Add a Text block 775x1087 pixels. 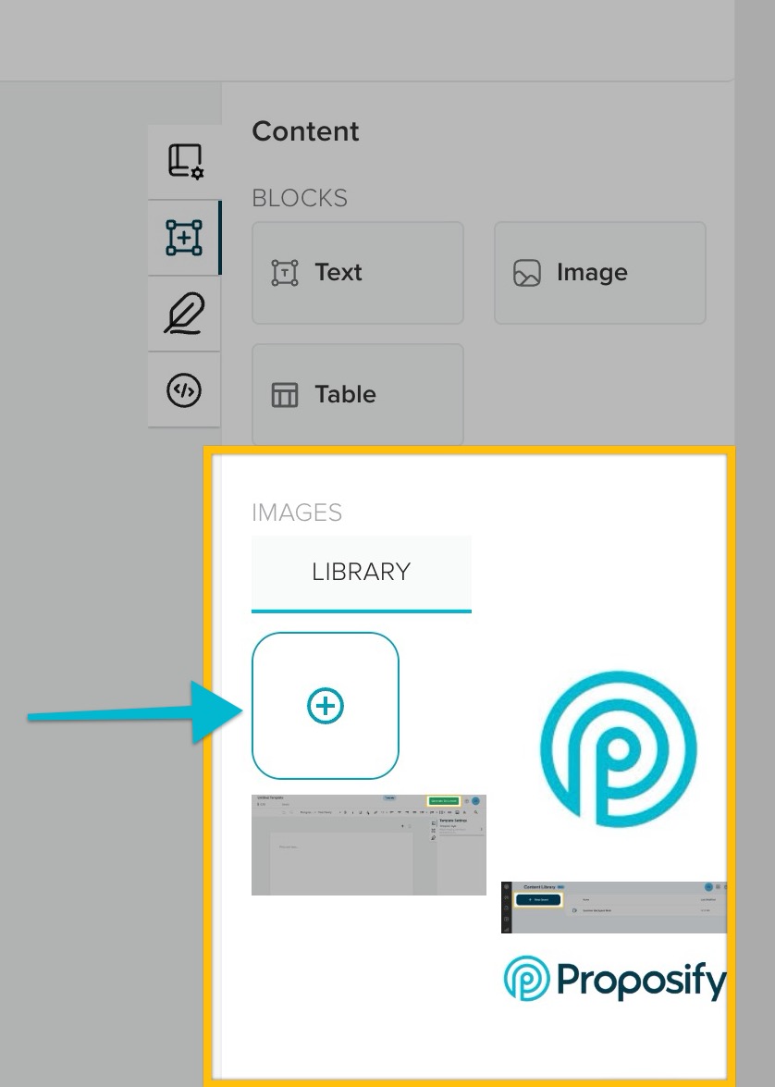tap(358, 272)
